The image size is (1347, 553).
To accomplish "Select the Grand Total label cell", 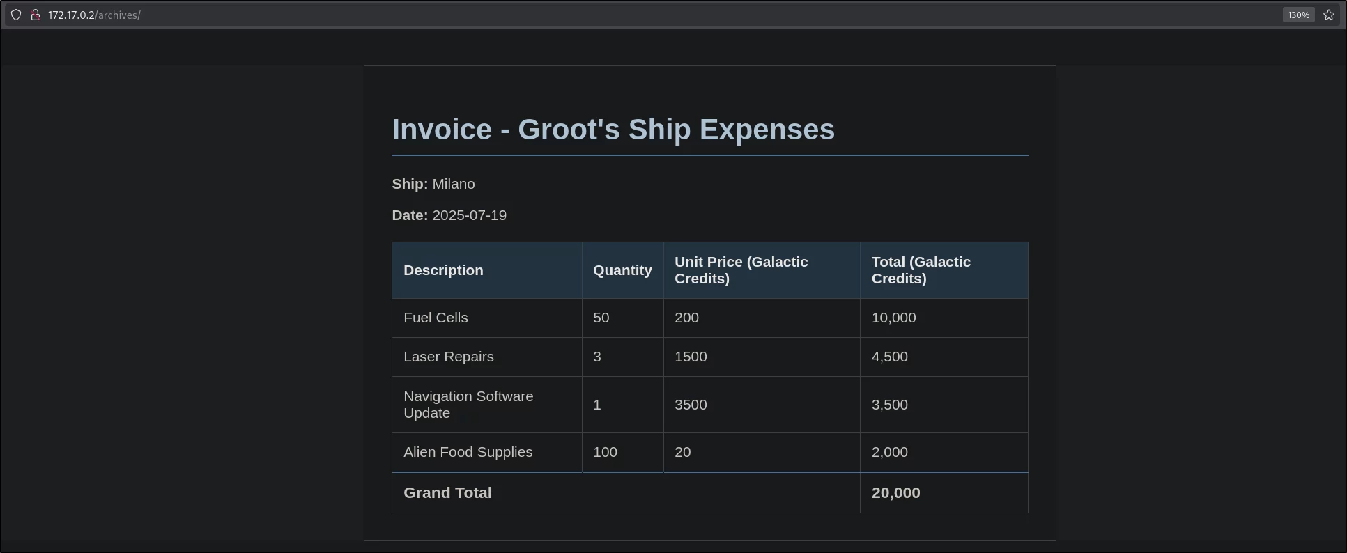I will tap(626, 492).
